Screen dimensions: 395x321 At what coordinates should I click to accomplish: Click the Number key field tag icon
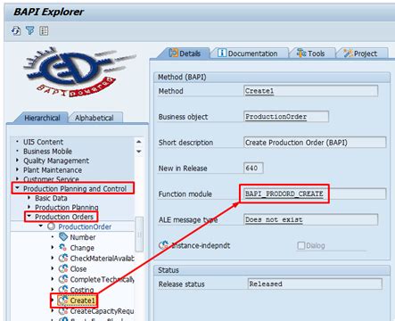click(x=63, y=237)
